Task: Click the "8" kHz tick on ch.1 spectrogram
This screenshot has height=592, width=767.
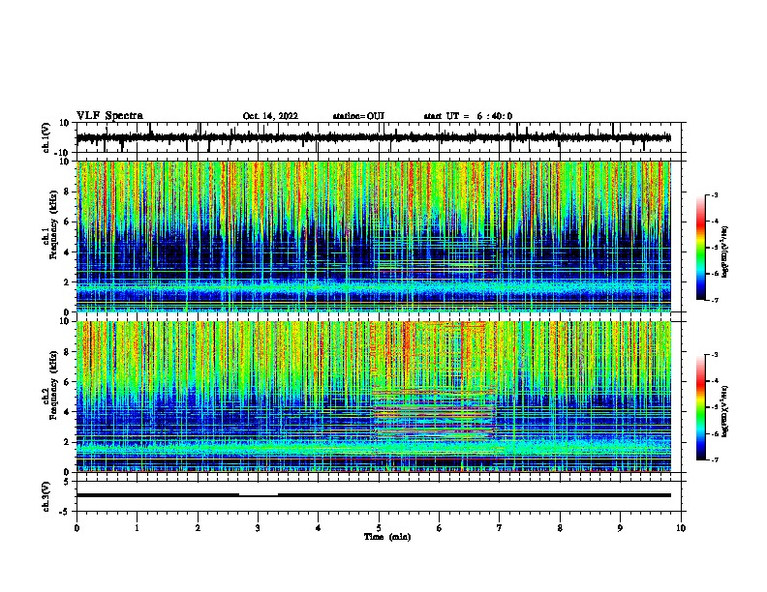Action: point(68,192)
